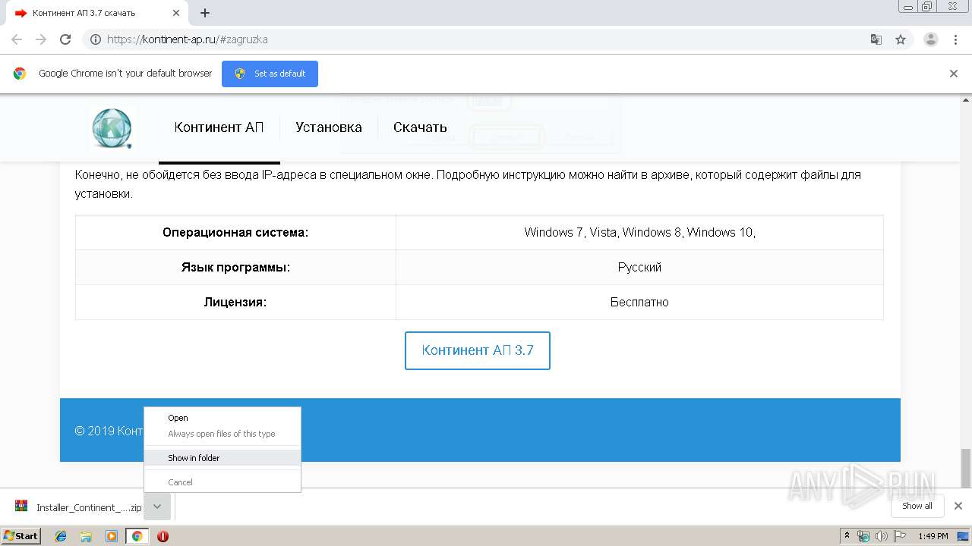Image resolution: width=972 pixels, height=546 pixels.
Task: Open Chrome three-dot menu
Action: coord(956,39)
